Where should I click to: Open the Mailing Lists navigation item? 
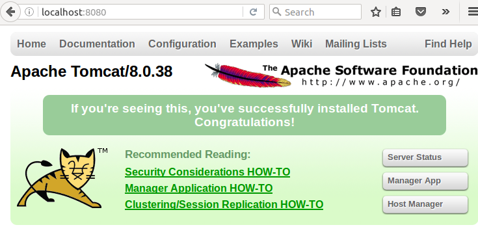(356, 44)
